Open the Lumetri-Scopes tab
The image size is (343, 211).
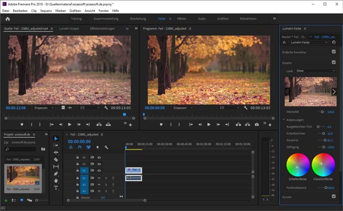pyautogui.click(x=69, y=29)
